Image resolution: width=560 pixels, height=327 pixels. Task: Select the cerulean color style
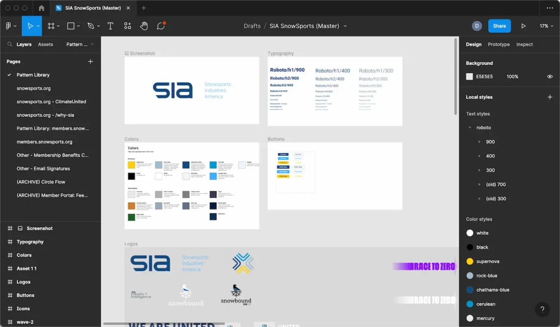(x=486, y=304)
